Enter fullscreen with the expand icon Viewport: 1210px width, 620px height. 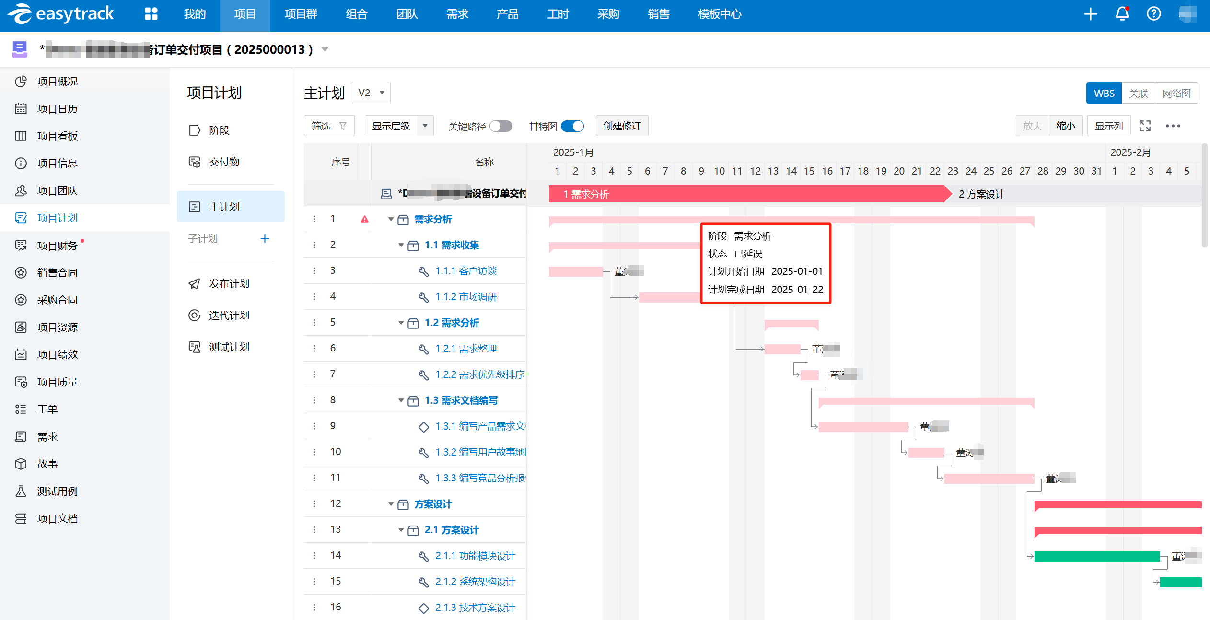pyautogui.click(x=1145, y=126)
